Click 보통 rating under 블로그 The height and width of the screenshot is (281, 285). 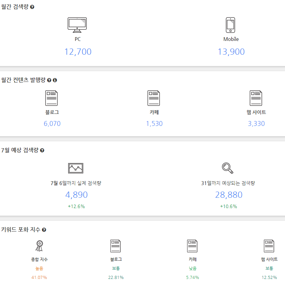click(116, 269)
